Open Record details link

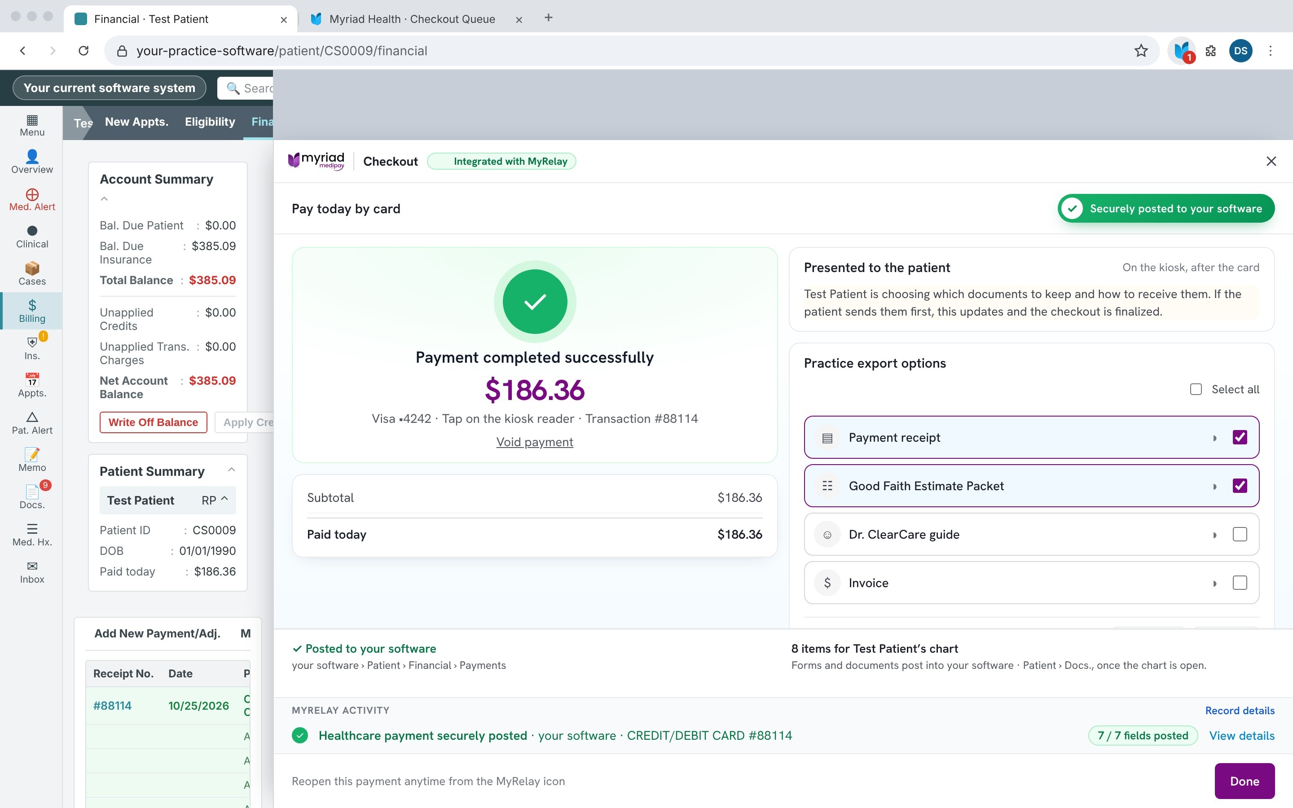1240,710
